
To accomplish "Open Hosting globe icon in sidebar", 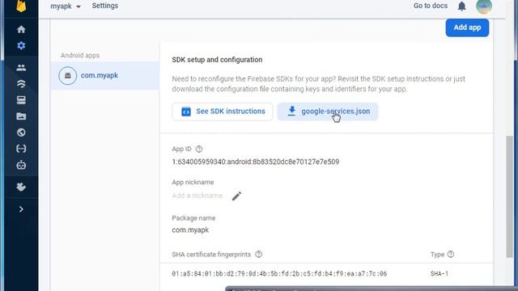I will click(x=21, y=133).
